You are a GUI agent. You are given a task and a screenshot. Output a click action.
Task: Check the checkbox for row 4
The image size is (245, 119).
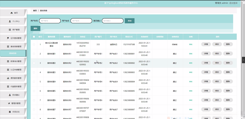click(34, 72)
